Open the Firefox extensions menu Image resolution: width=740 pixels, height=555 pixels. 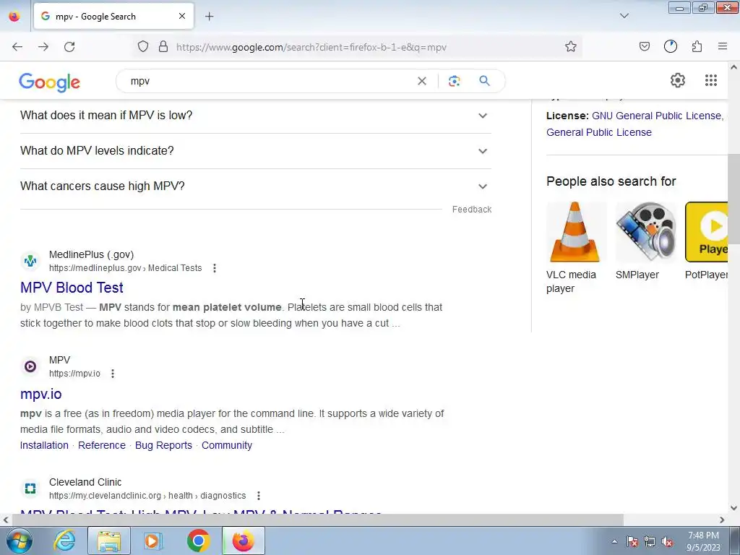point(697,46)
